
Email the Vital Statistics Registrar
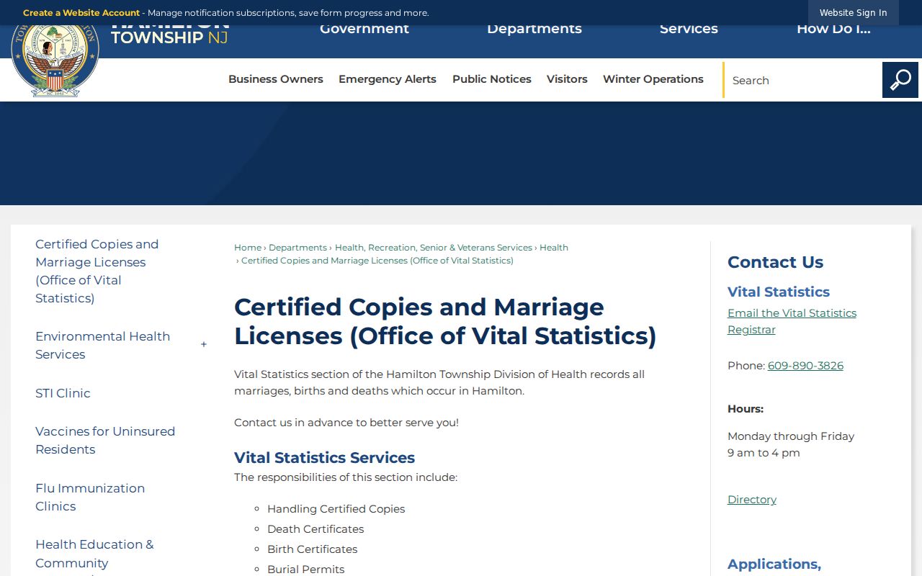click(x=792, y=321)
